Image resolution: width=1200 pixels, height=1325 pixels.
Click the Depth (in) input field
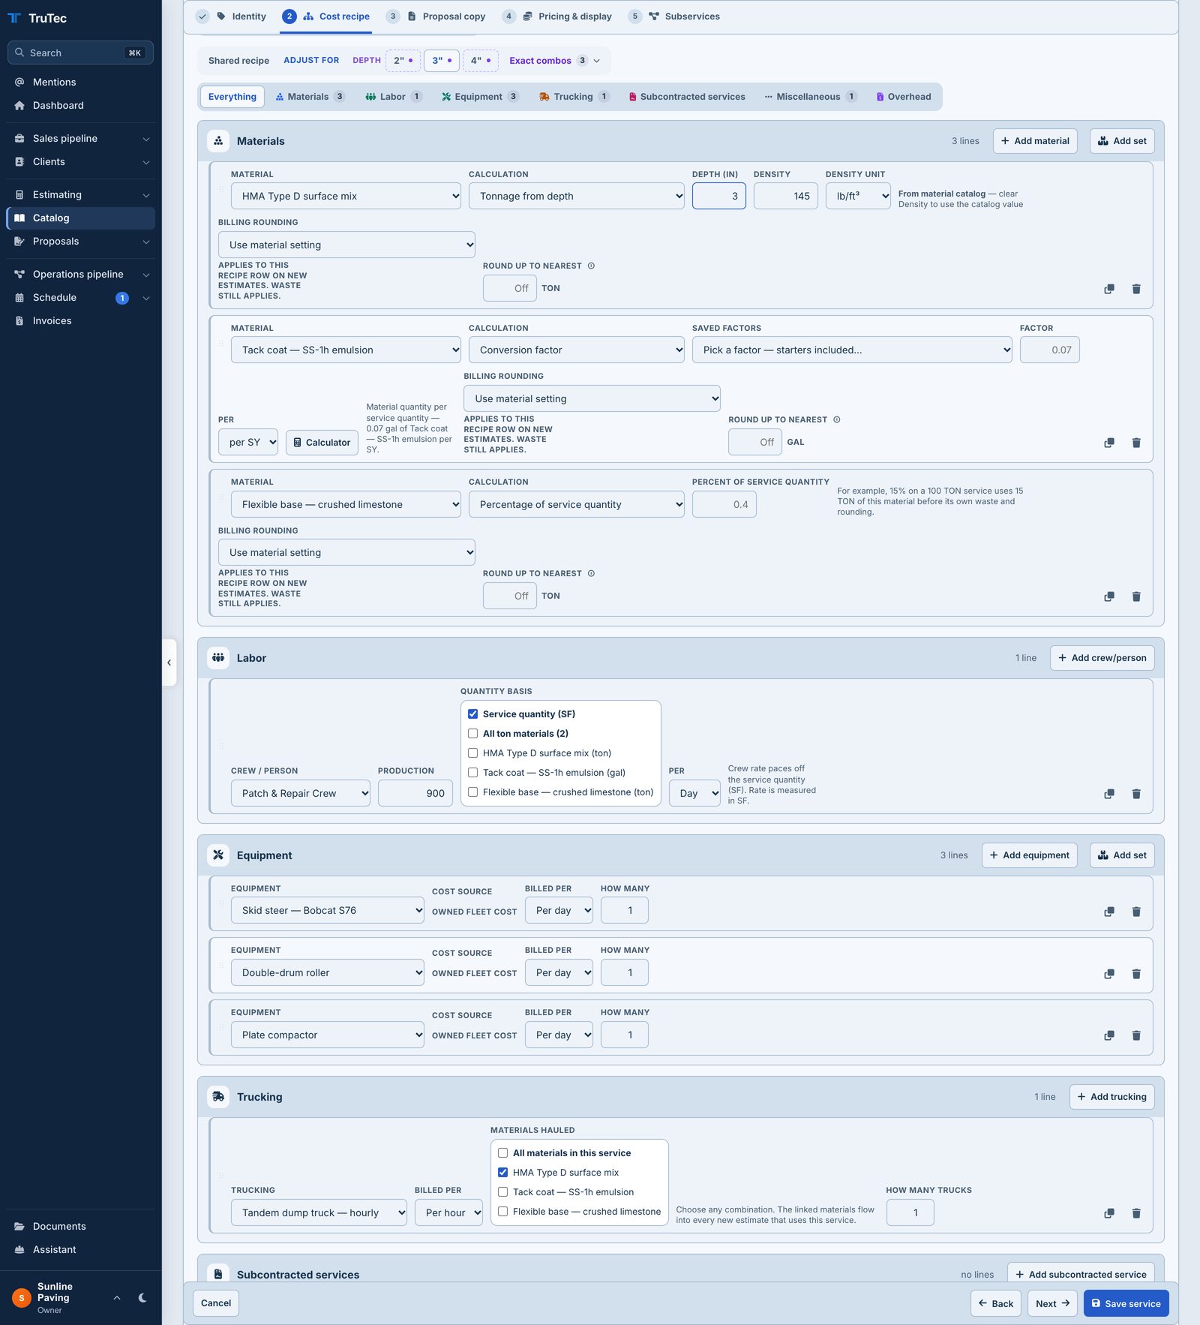click(718, 196)
